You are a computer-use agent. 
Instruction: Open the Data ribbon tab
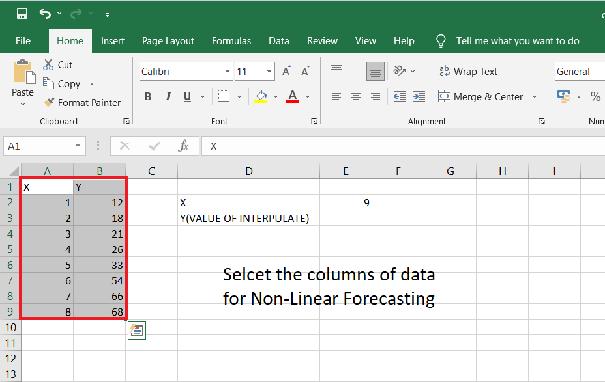[279, 40]
